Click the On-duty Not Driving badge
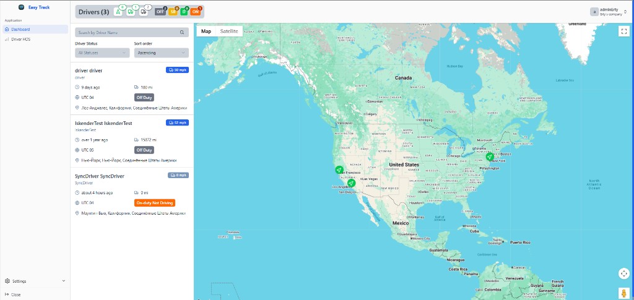Screen dimensions: 634x300 click(x=154, y=203)
